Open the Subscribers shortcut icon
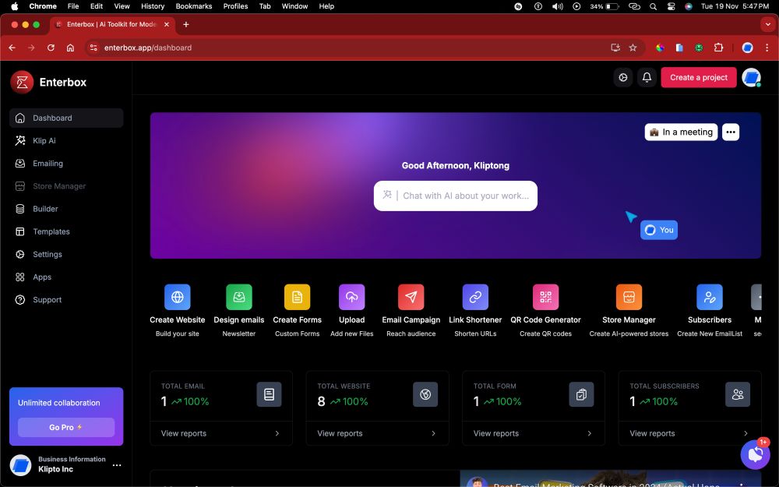Image resolution: width=779 pixels, height=487 pixels. [x=710, y=297]
